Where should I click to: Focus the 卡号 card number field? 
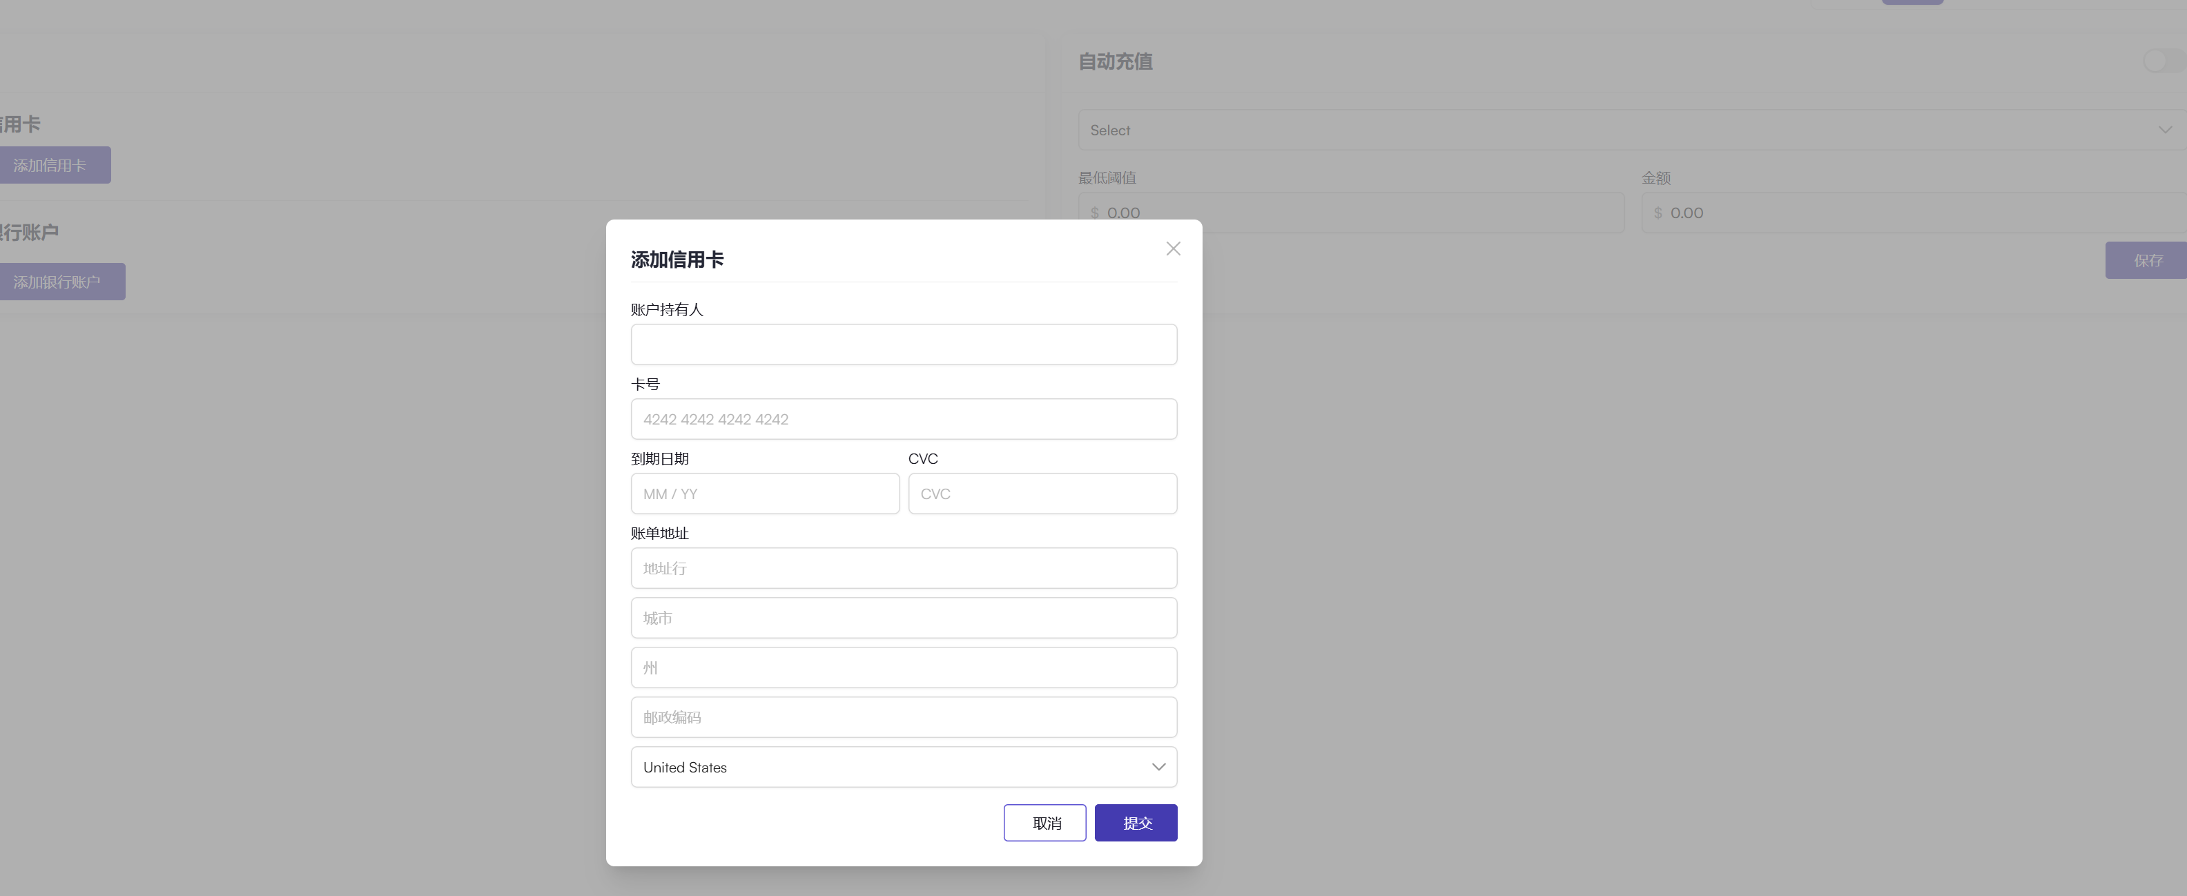(904, 420)
